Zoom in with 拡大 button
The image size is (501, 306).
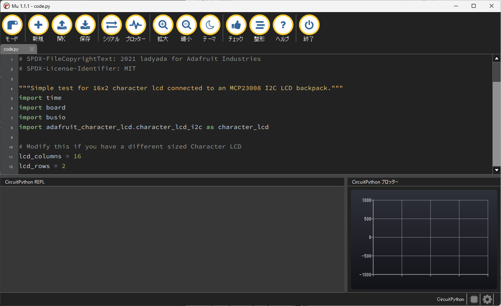163,28
